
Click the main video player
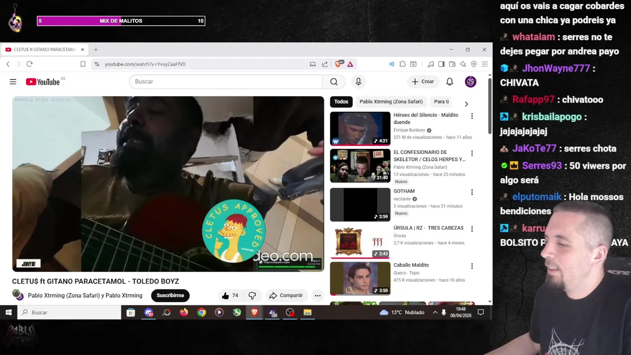pos(168,184)
